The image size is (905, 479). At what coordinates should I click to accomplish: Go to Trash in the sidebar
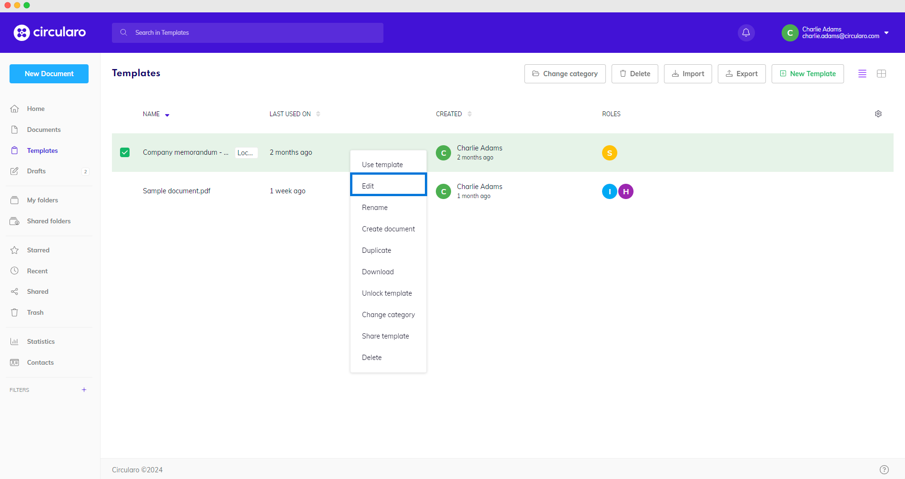(35, 312)
